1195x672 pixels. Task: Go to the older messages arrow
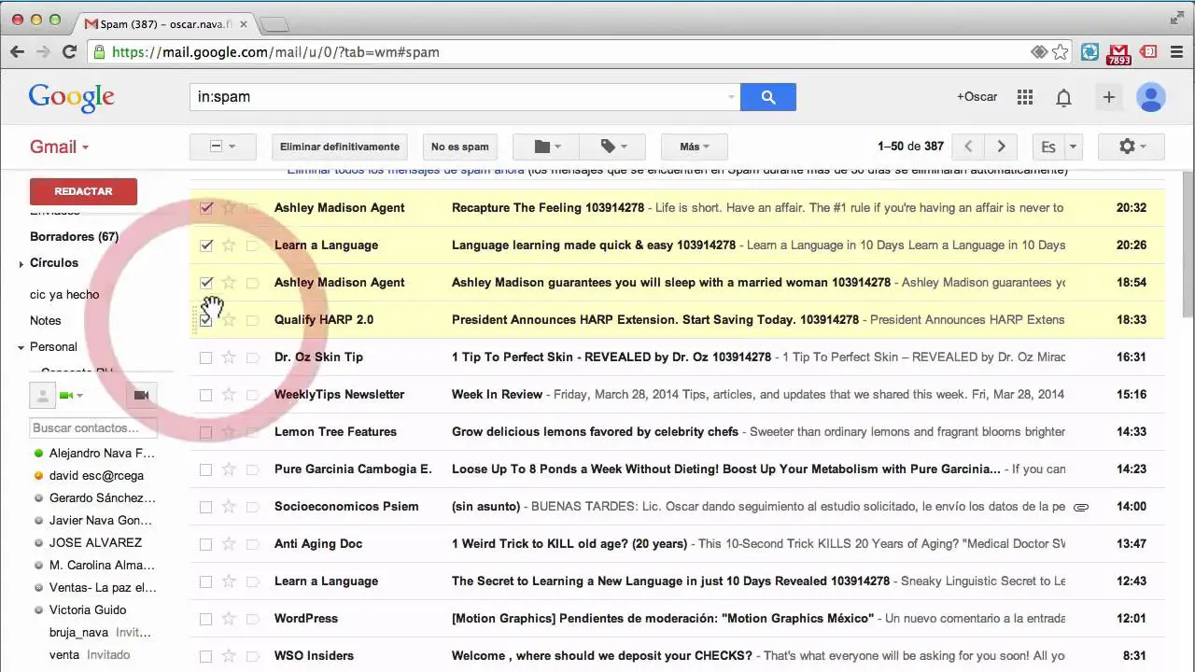click(1001, 147)
